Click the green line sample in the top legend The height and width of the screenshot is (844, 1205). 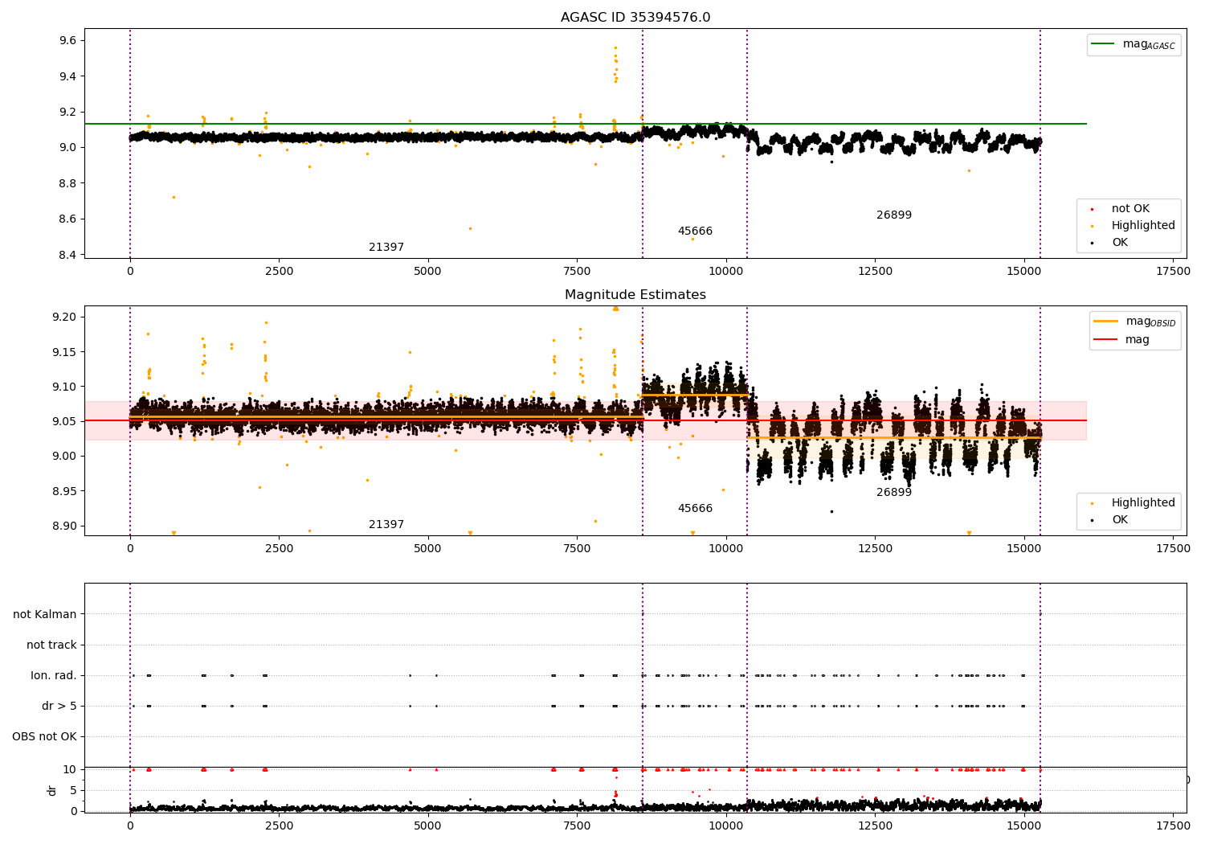[1103, 43]
